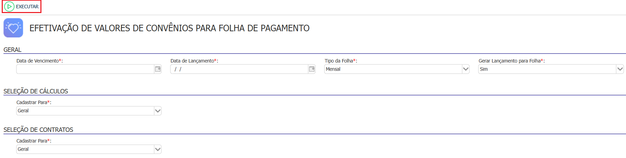
Task: Click the SELEÇÃO DE CÁLCULOS section header
Action: point(36,91)
